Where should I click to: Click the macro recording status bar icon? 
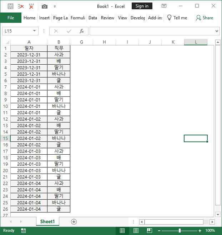tap(23, 230)
